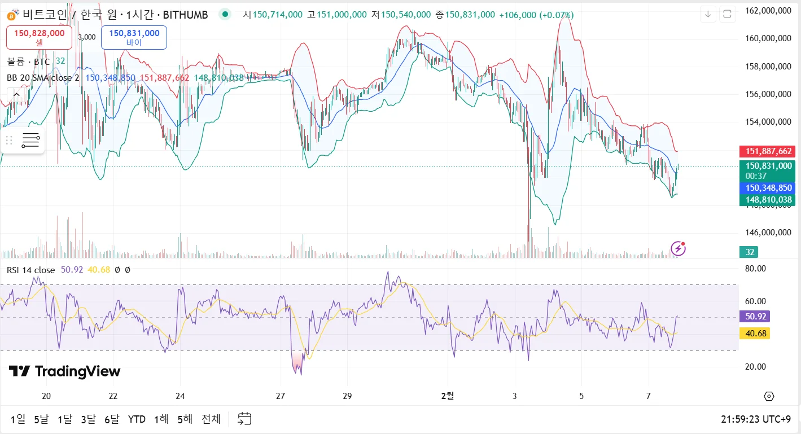Click the purple lightning bolt news icon
The width and height of the screenshot is (801, 434).
(x=678, y=248)
